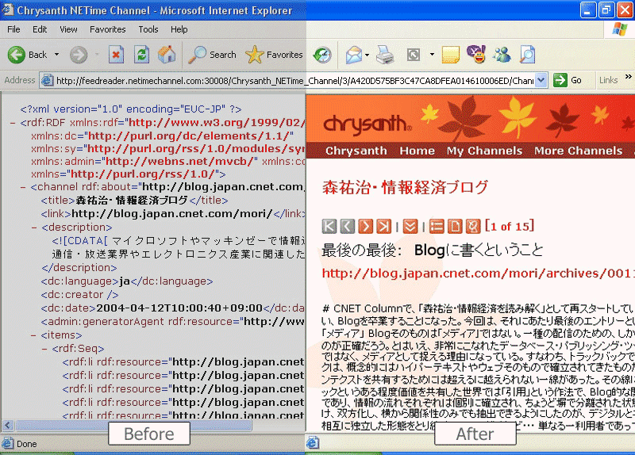Click the link tag http://blog.japan.cnet.com/mori/
635x455 pixels.
(171, 213)
